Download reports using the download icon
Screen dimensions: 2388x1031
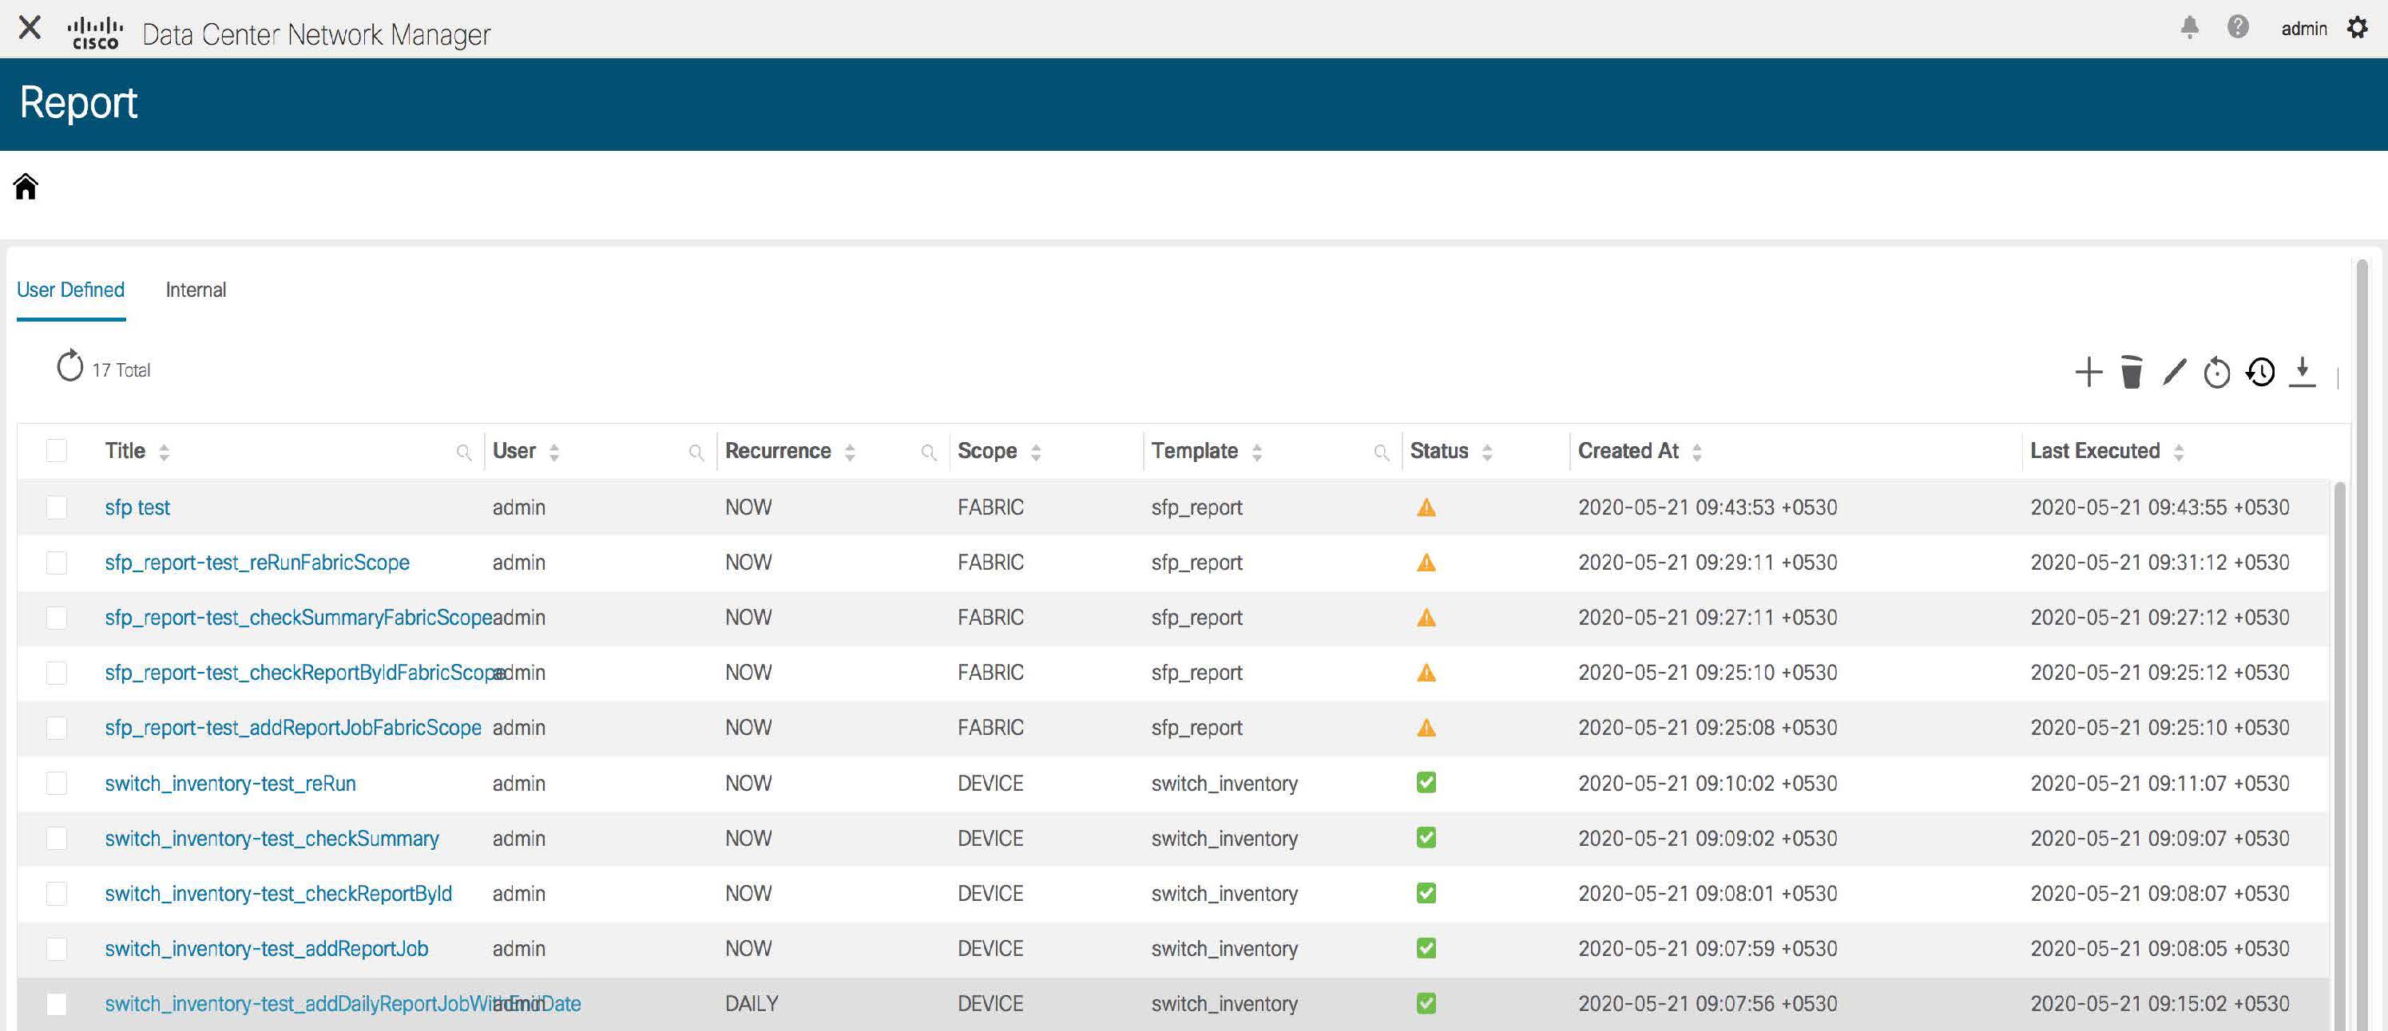point(2303,373)
